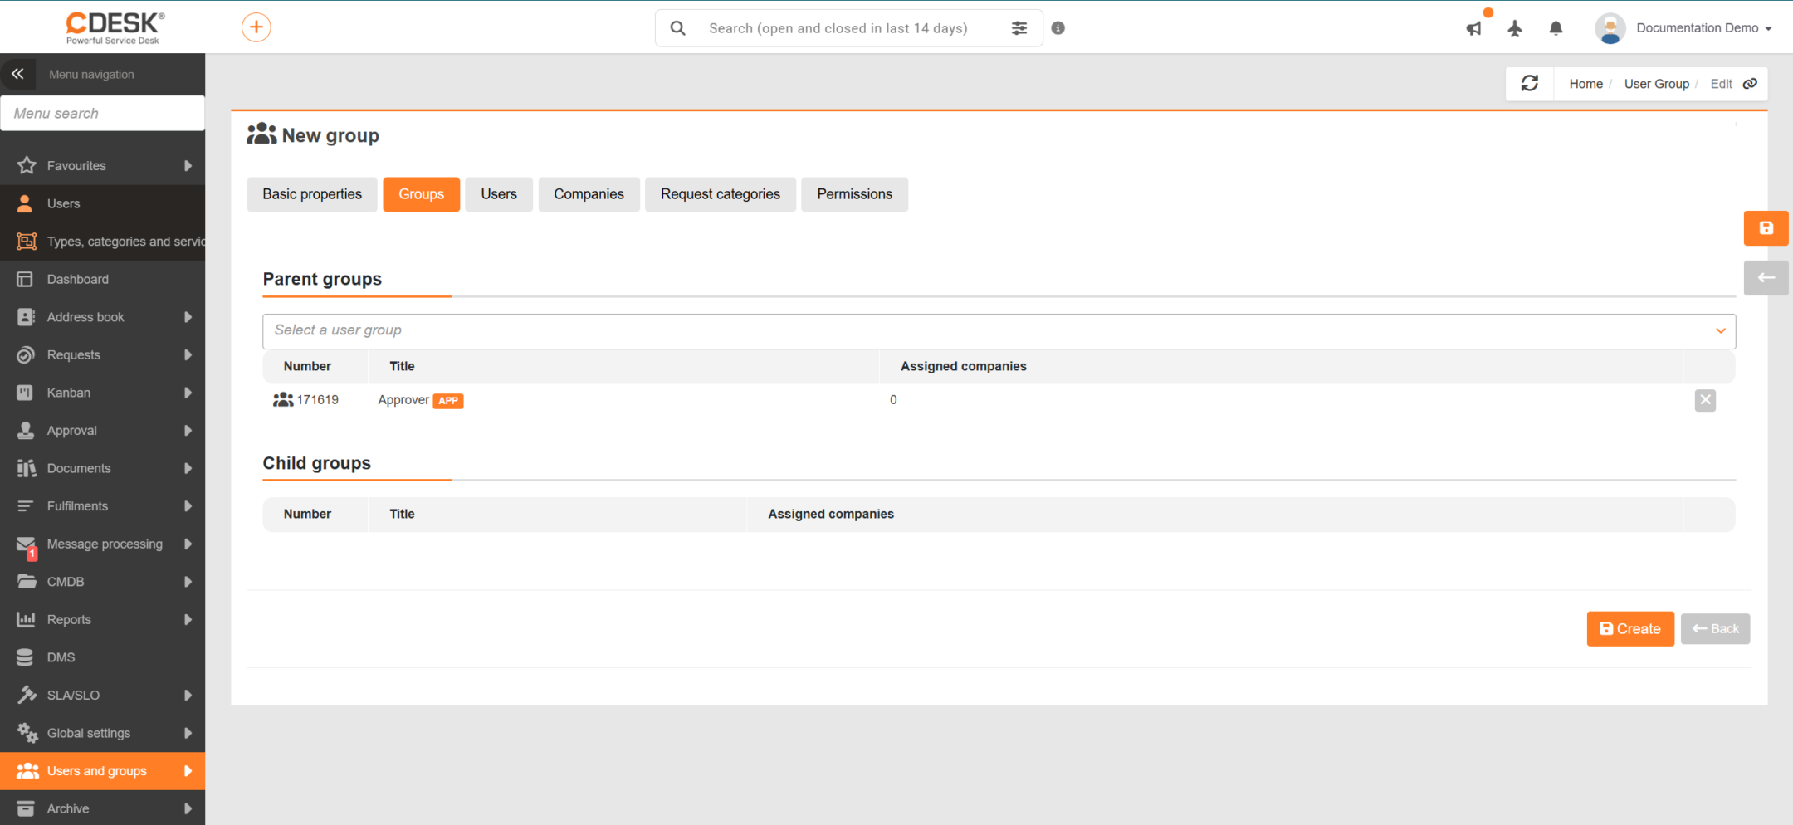Click the info icon beside search
1793x825 pixels.
click(1058, 28)
